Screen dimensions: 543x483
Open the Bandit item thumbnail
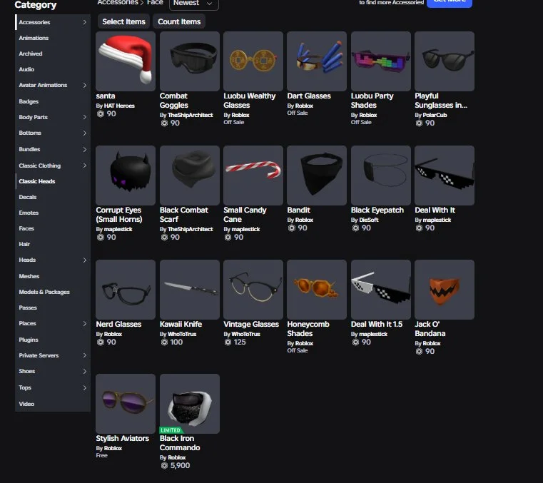pyautogui.click(x=317, y=176)
